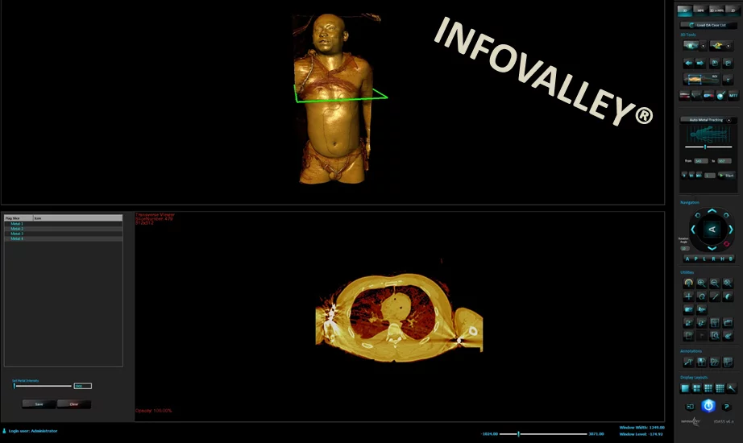Select the two-by-two display layout
The image size is (743, 443).
(x=696, y=388)
